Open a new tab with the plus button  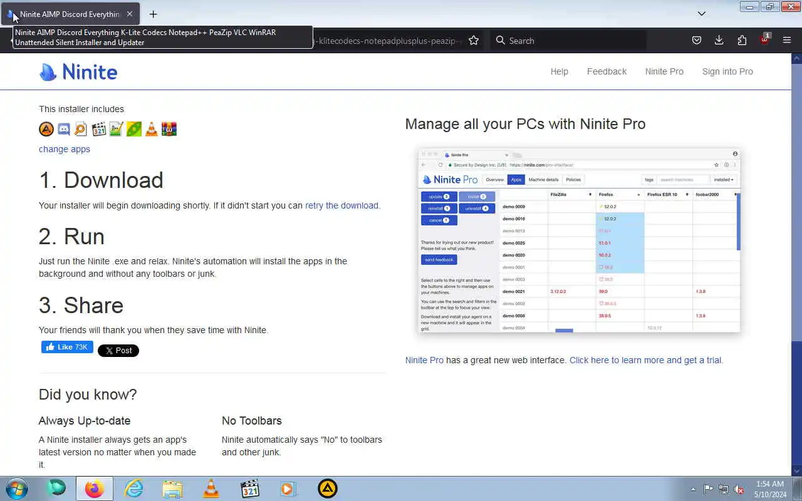pos(153,14)
